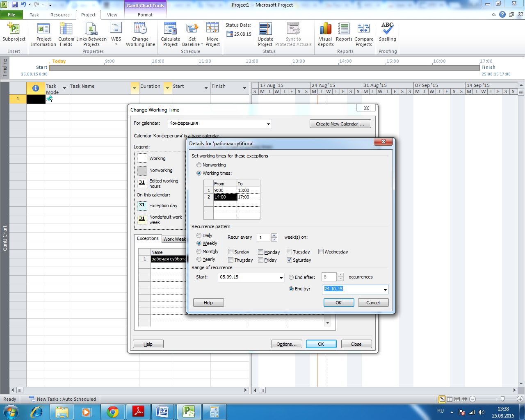Cancel the Details dialog
The height and width of the screenshot is (420, 525).
click(x=373, y=303)
